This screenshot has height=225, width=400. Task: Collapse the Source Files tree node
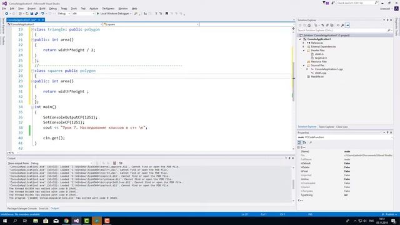click(x=304, y=66)
